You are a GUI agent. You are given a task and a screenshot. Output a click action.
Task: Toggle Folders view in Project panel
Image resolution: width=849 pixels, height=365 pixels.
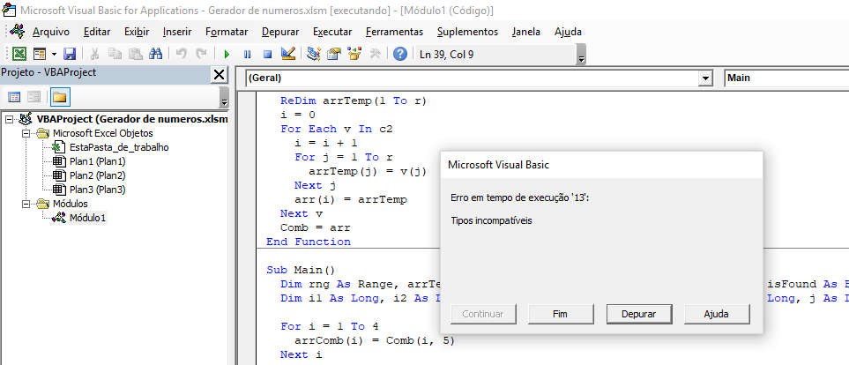pos(60,98)
